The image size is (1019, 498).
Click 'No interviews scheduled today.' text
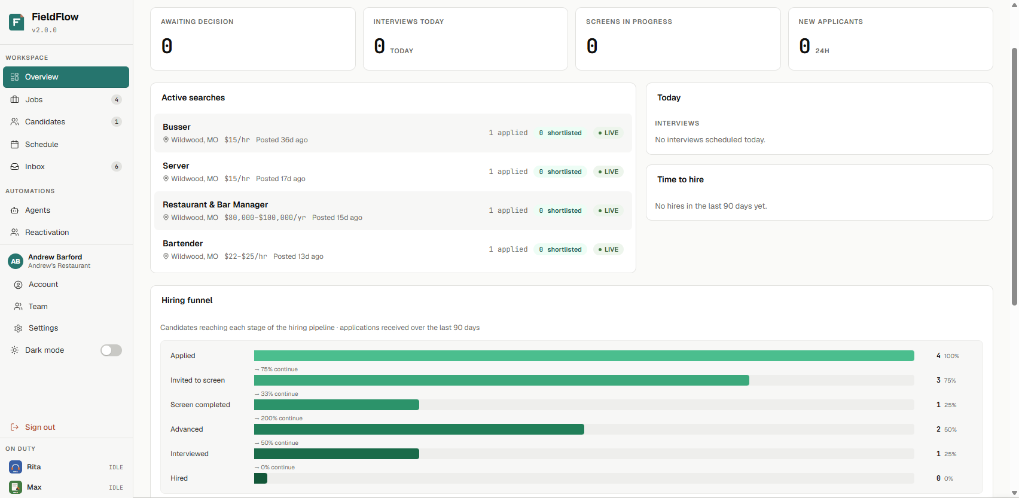pos(710,140)
